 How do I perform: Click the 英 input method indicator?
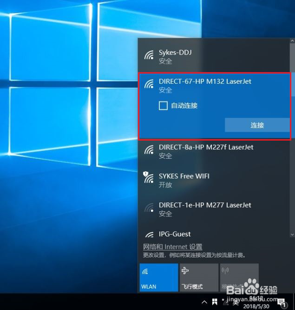(x=236, y=302)
